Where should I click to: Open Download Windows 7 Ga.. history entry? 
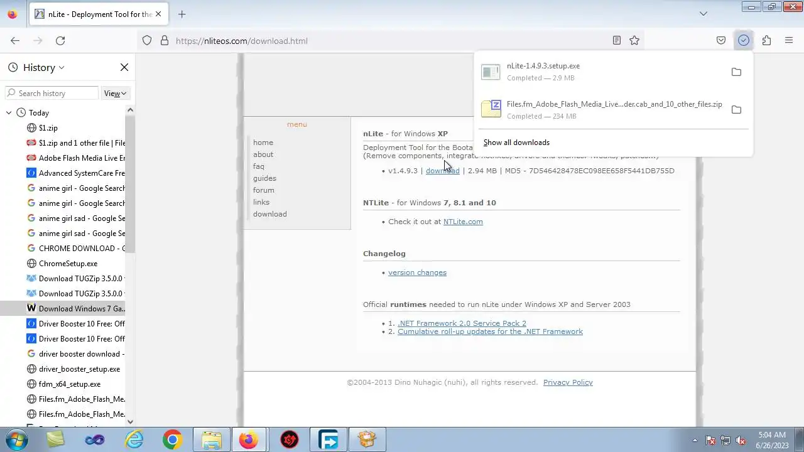(x=75, y=309)
